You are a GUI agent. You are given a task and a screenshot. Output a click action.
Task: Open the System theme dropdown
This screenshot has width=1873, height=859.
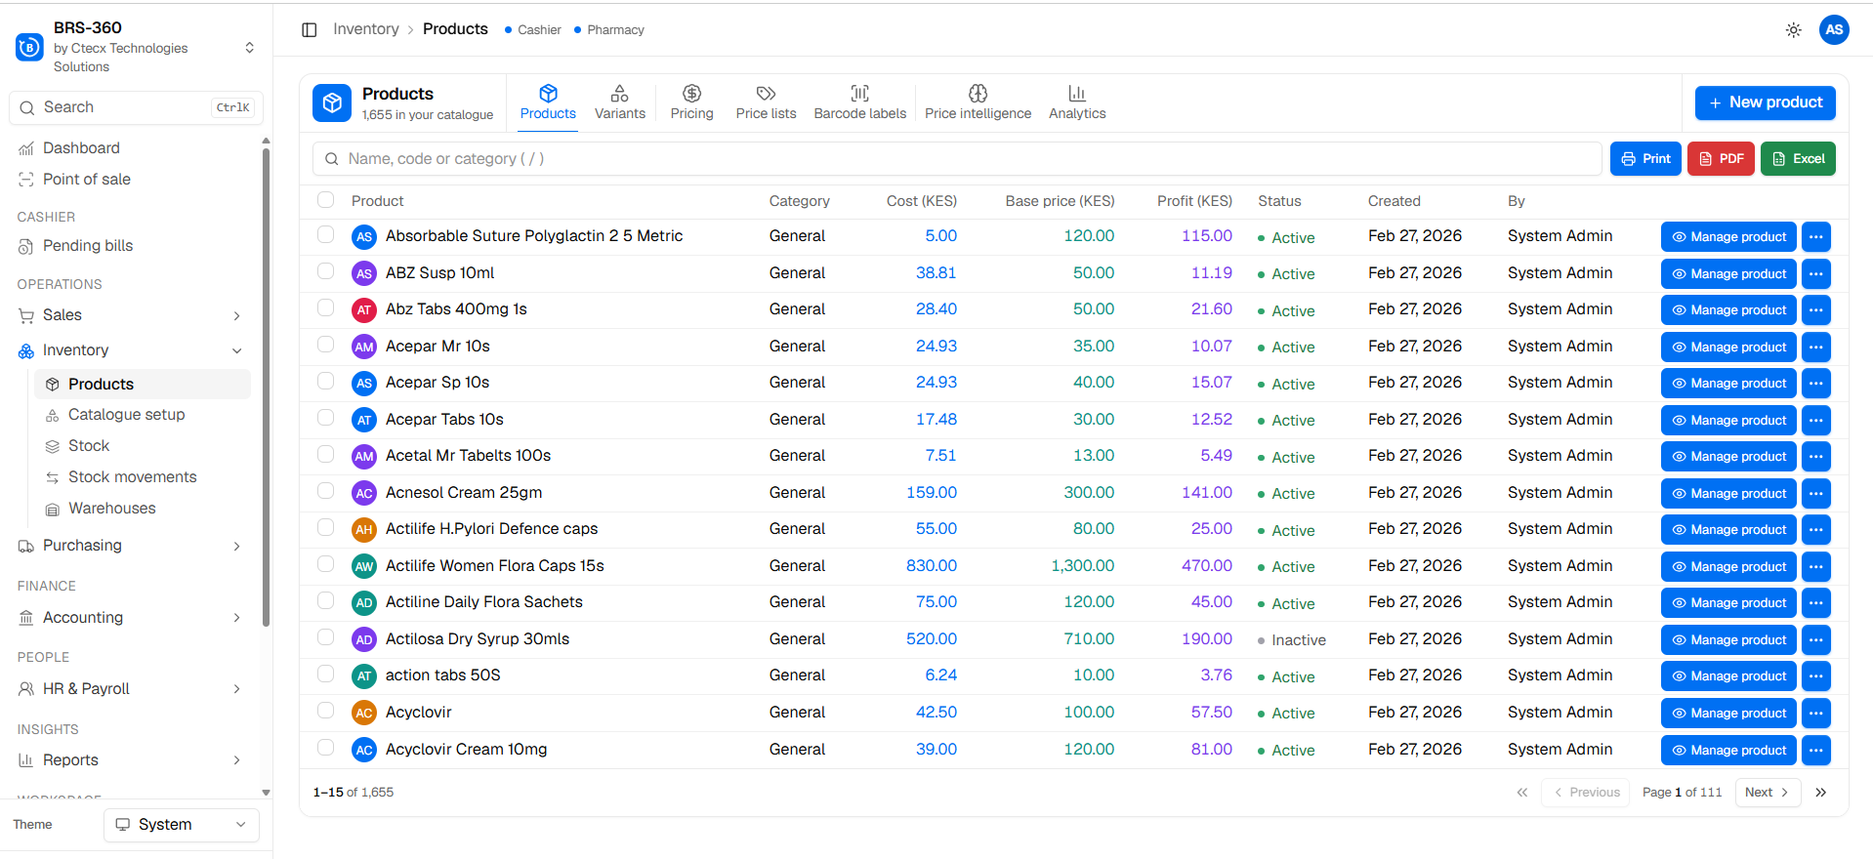pyautogui.click(x=182, y=825)
